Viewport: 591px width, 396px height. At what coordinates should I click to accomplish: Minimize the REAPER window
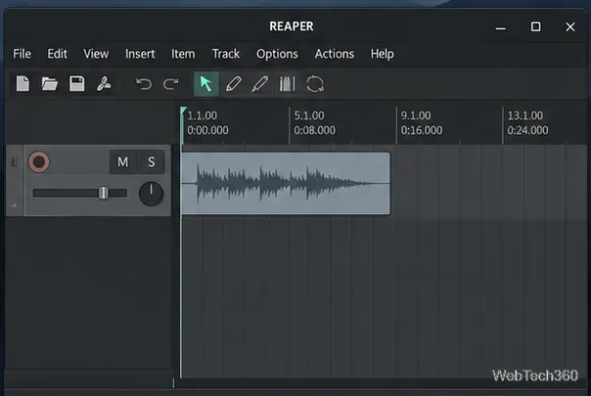pyautogui.click(x=501, y=27)
